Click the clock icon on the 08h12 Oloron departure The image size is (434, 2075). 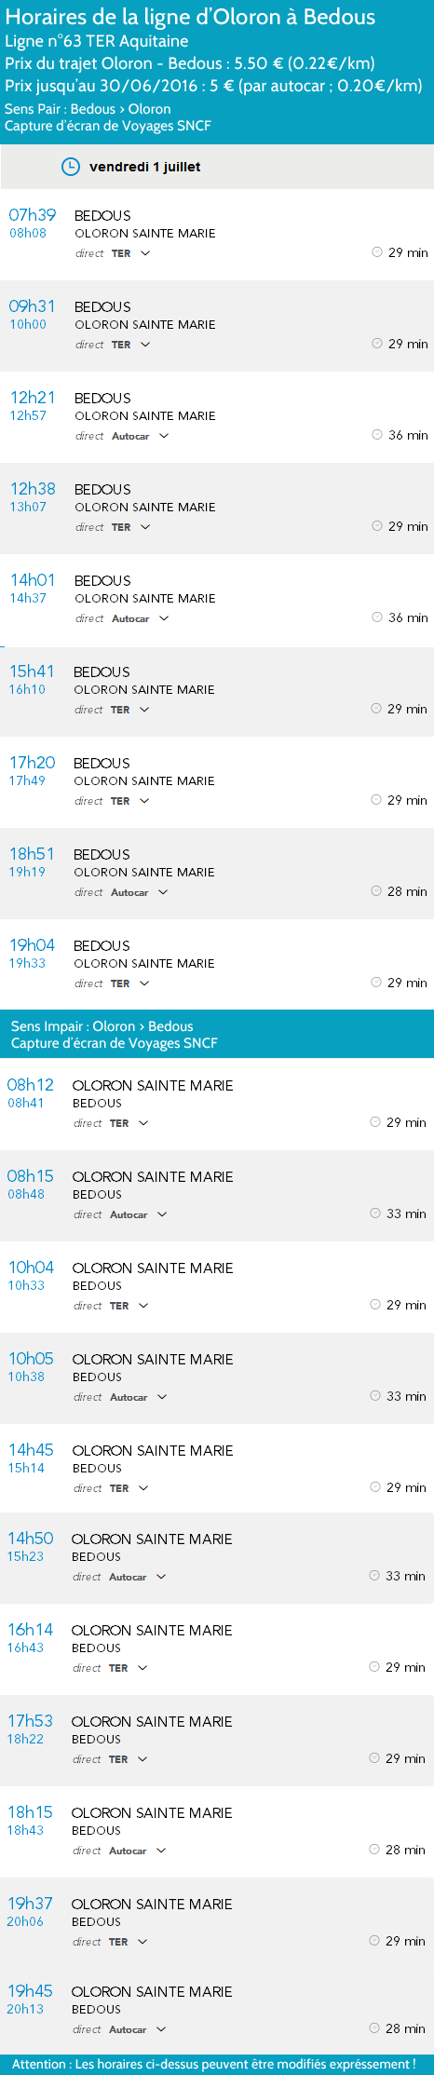pyautogui.click(x=375, y=1121)
